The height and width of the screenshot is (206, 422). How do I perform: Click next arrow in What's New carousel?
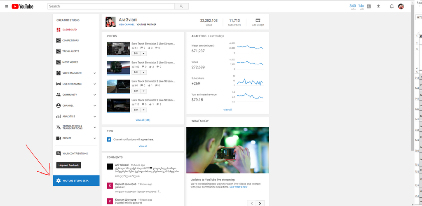(260, 203)
